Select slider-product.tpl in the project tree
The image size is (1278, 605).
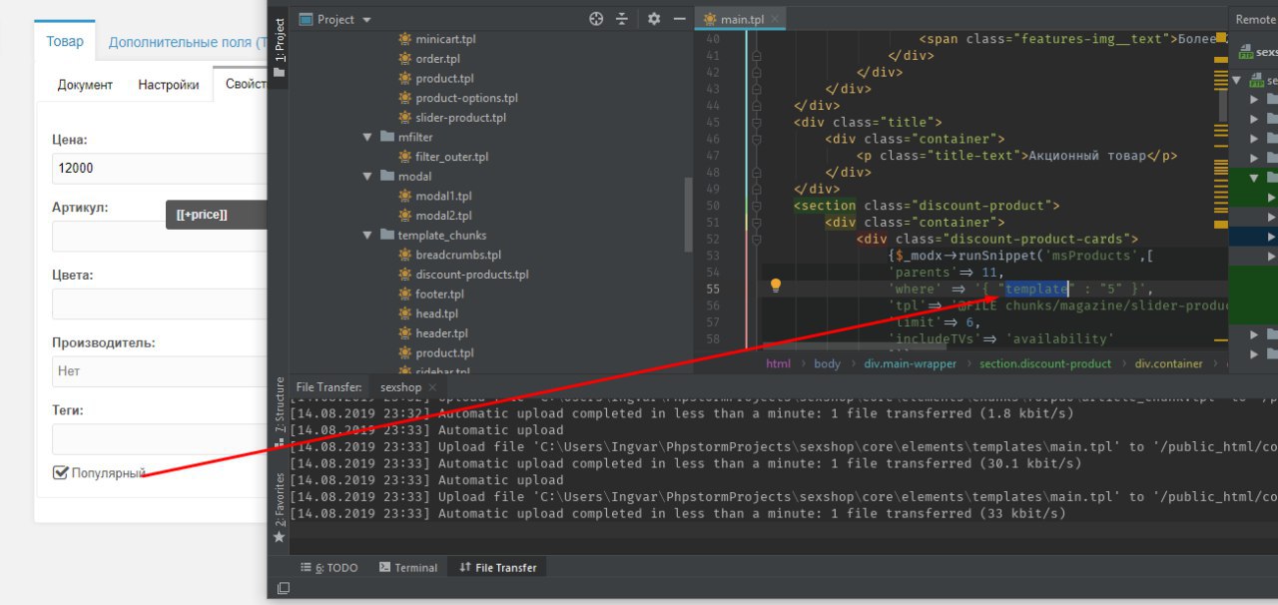tap(460, 118)
